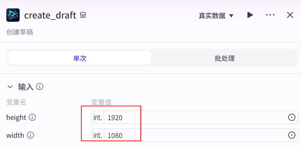Click the int. type label for height
Screen dimensions: 301x147
98,117
